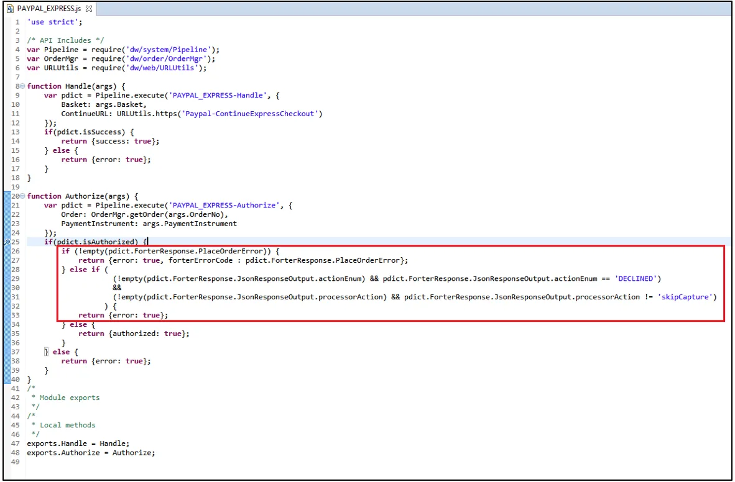Click 'if(pdict.isSuccess)' condition
The image size is (735, 482).
pos(85,132)
